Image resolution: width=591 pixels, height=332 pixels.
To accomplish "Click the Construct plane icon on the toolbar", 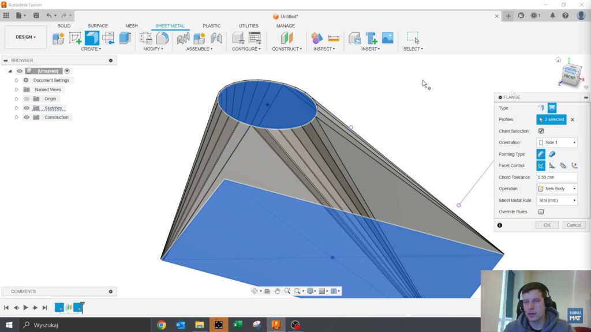I will coord(287,39).
